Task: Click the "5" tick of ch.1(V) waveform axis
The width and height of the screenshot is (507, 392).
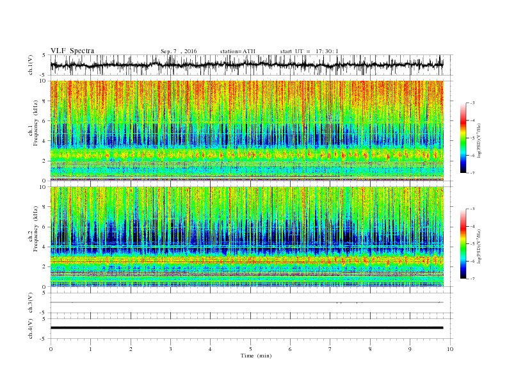Action: [44, 55]
